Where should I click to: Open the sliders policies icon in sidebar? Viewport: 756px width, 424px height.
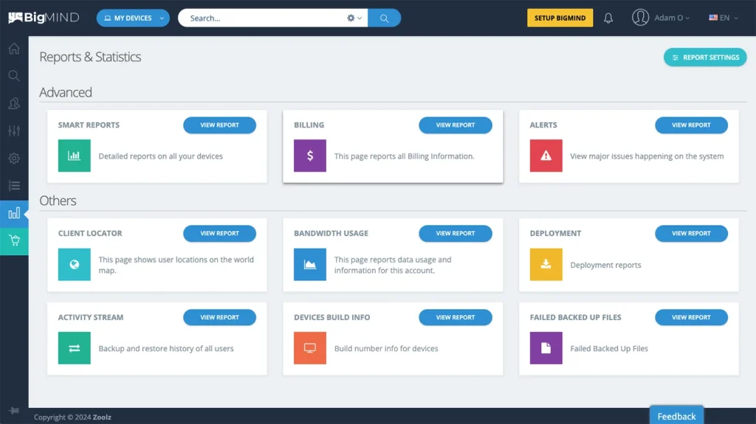14,131
